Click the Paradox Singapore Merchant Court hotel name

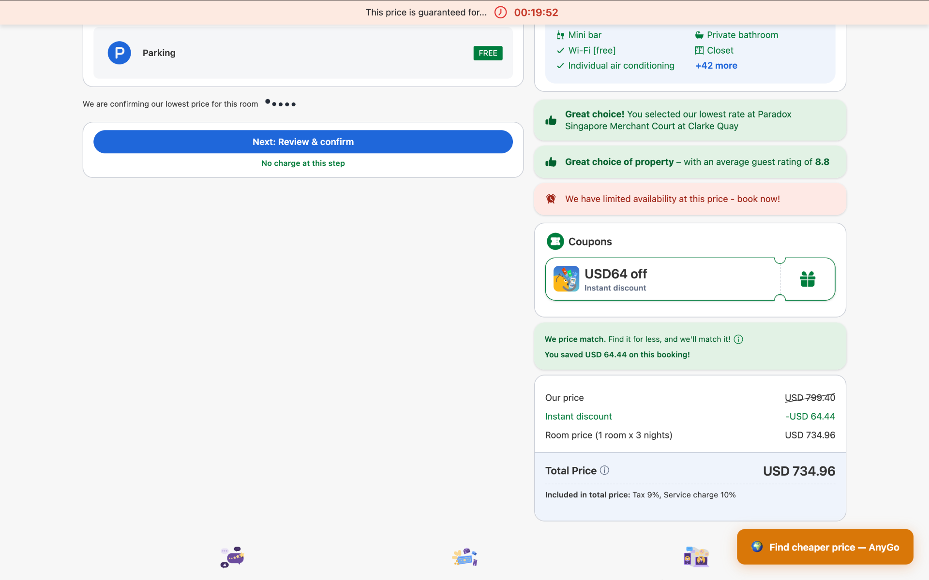678,120
